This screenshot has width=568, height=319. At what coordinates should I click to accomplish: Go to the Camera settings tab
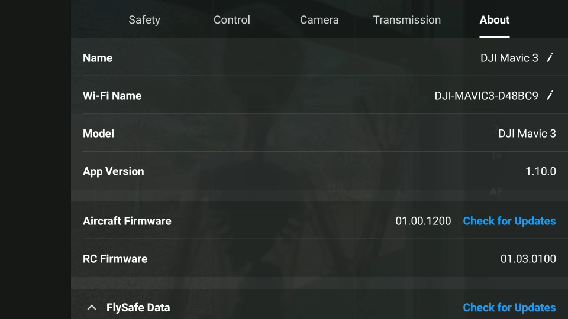click(x=319, y=19)
